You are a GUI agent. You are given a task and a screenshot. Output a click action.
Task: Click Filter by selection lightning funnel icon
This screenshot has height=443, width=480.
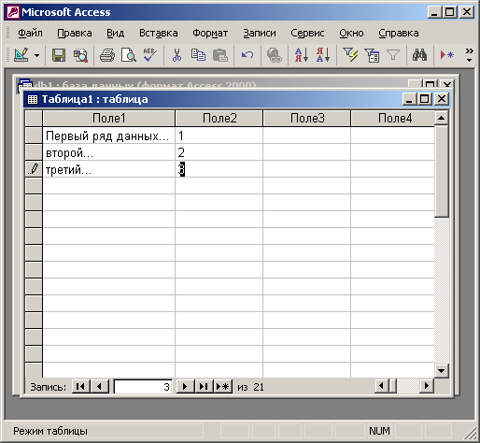pyautogui.click(x=350, y=55)
